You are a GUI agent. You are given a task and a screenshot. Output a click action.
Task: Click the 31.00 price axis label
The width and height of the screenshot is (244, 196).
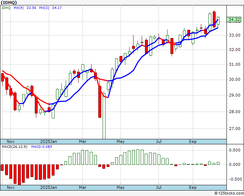[235, 64]
